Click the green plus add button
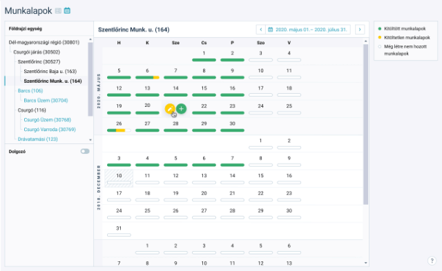 point(181,109)
